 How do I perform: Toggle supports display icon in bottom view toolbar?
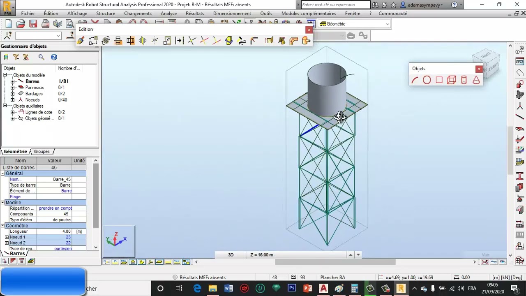click(133, 262)
